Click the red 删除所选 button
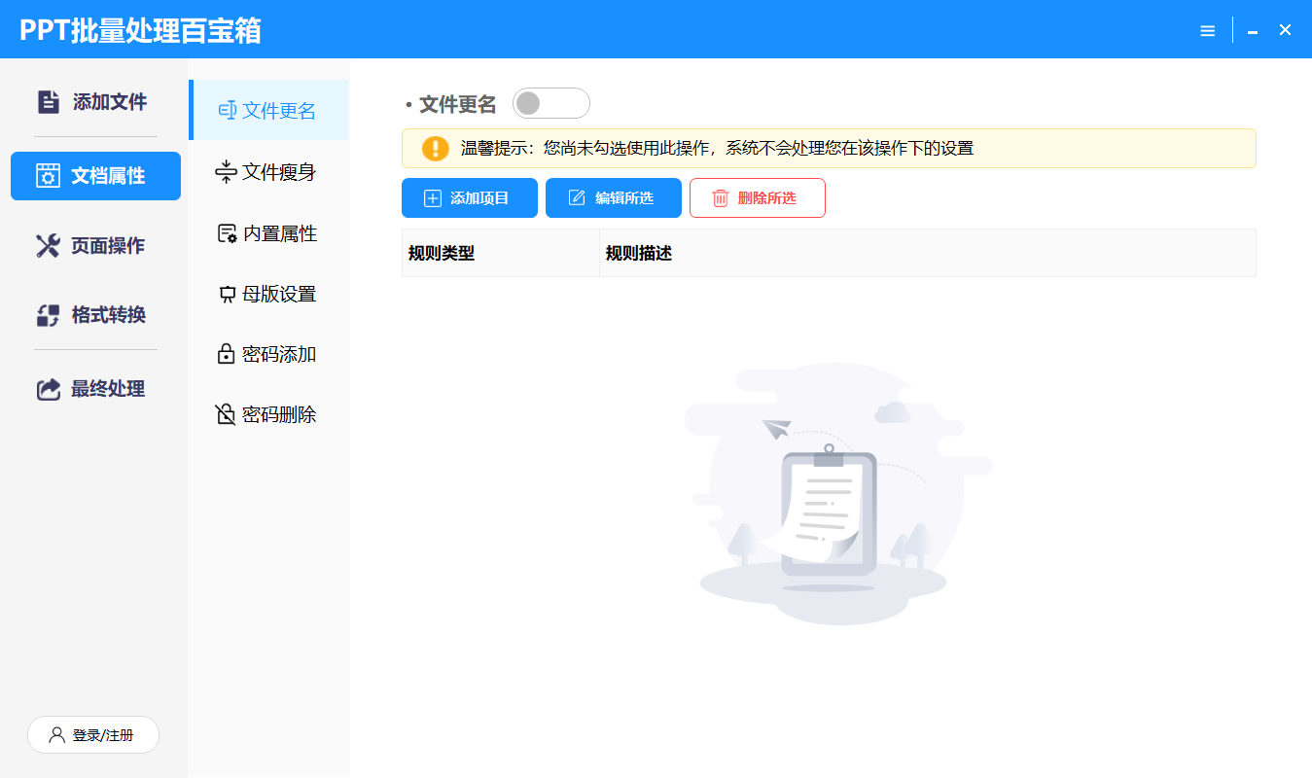 pos(757,198)
